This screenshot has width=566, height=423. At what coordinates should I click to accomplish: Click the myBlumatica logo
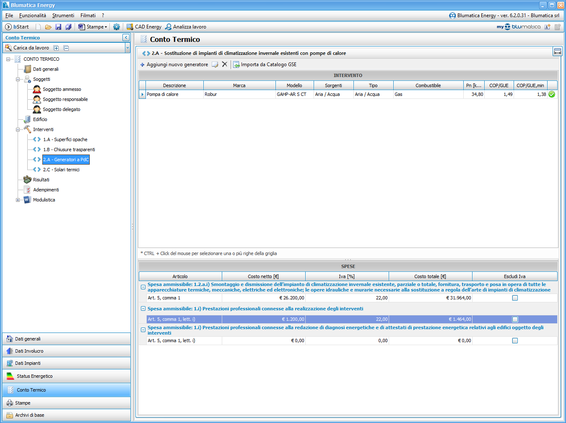pyautogui.click(x=519, y=27)
